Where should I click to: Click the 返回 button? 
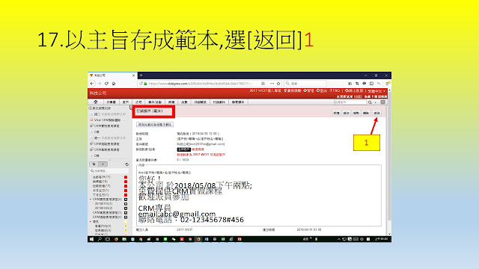tap(376, 113)
